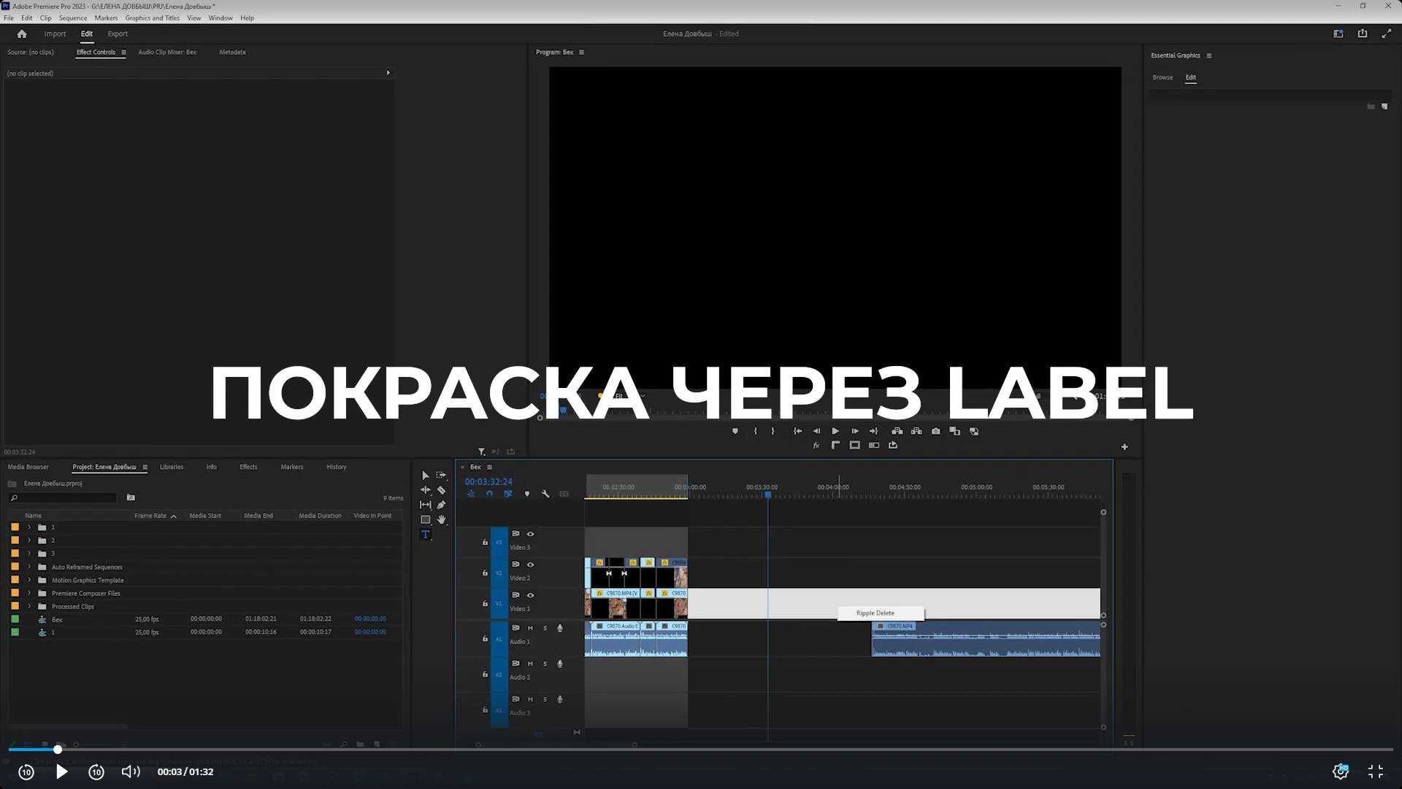The width and height of the screenshot is (1402, 789).
Task: Expand the Motion Graphics Template bin
Action: (30, 580)
